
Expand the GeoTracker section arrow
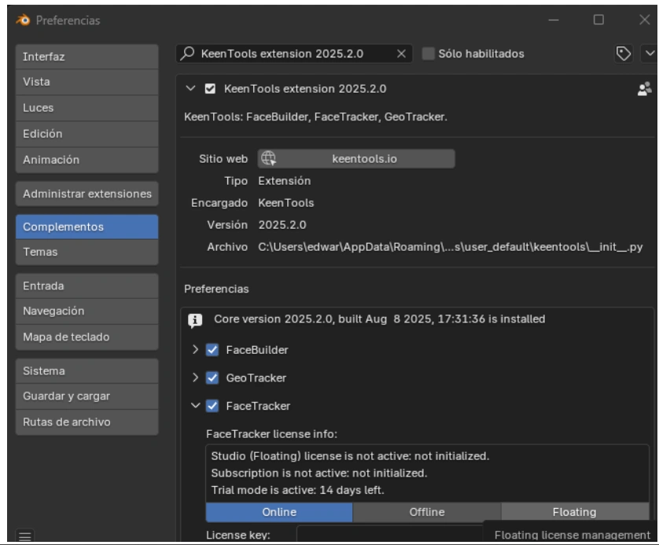point(193,377)
